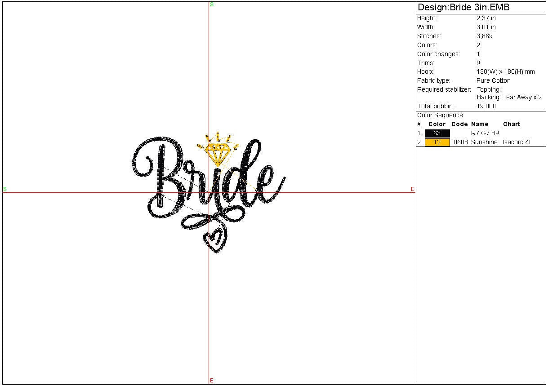Screen dimensions: 548x386
Task: Select the black color swatch numbered 63
Action: 437,133
